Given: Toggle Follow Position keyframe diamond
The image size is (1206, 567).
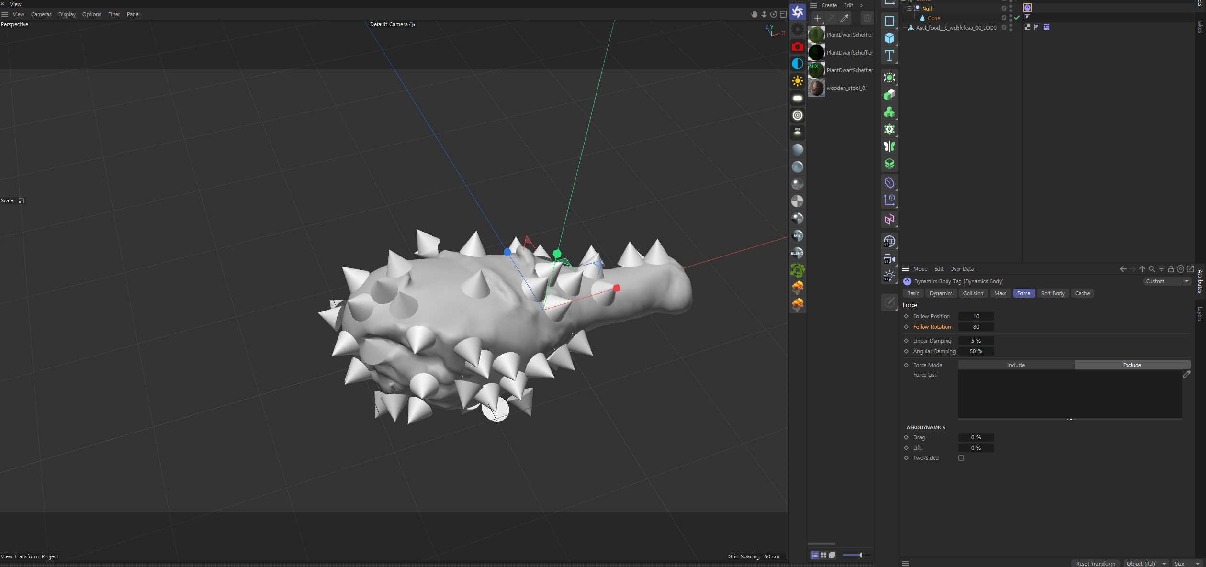Looking at the screenshot, I should click(x=906, y=316).
